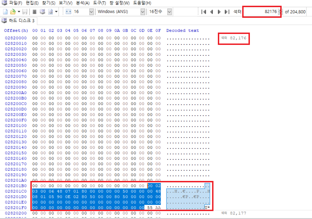Click the Open RAM memory chip icon
Viewport: 312px width, 219px height.
pos(34,12)
